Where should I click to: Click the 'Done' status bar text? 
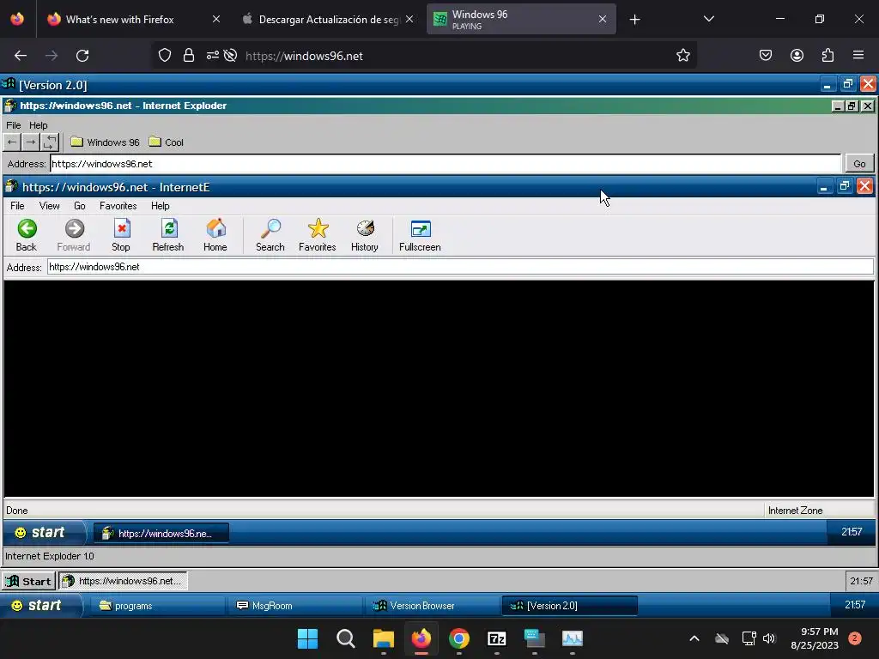[x=17, y=511]
